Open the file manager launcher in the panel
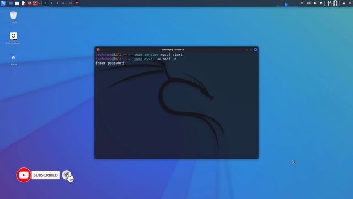The image size is (353, 199). point(17,3)
